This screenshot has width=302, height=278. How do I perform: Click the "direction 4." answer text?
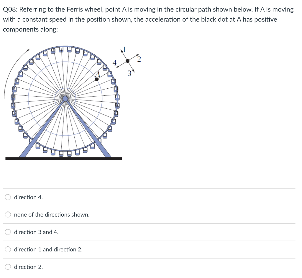28,197
